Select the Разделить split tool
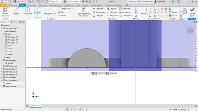This screenshot has width=198, height=111. coord(112,16)
